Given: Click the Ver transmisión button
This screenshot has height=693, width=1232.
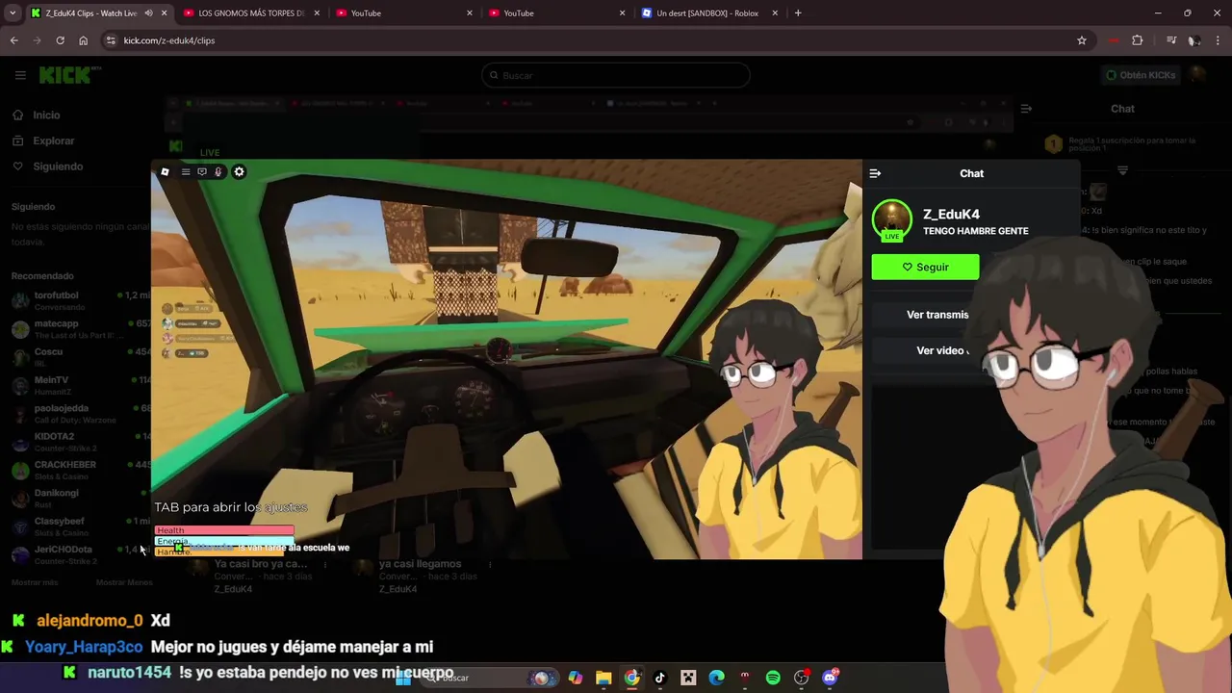Looking at the screenshot, I should point(937,315).
